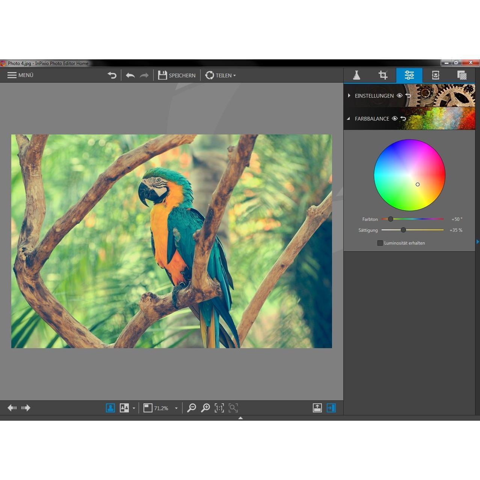This screenshot has height=480, width=480.
Task: Click the Speichern button
Action: 177,75
